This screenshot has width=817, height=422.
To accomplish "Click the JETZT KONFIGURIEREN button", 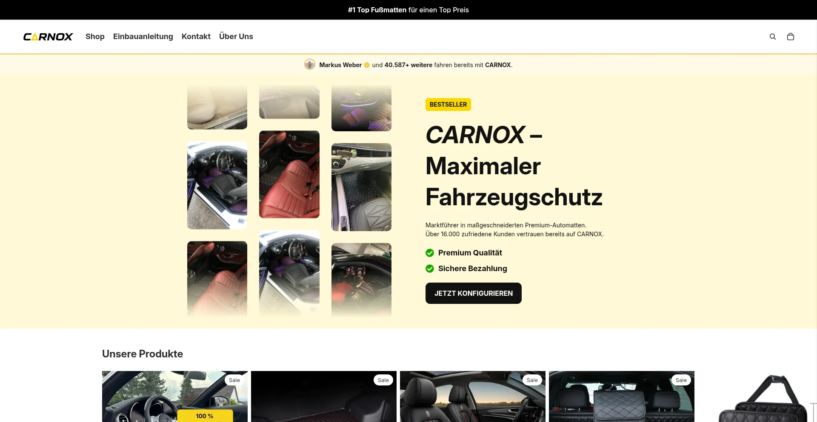I will (x=474, y=293).
